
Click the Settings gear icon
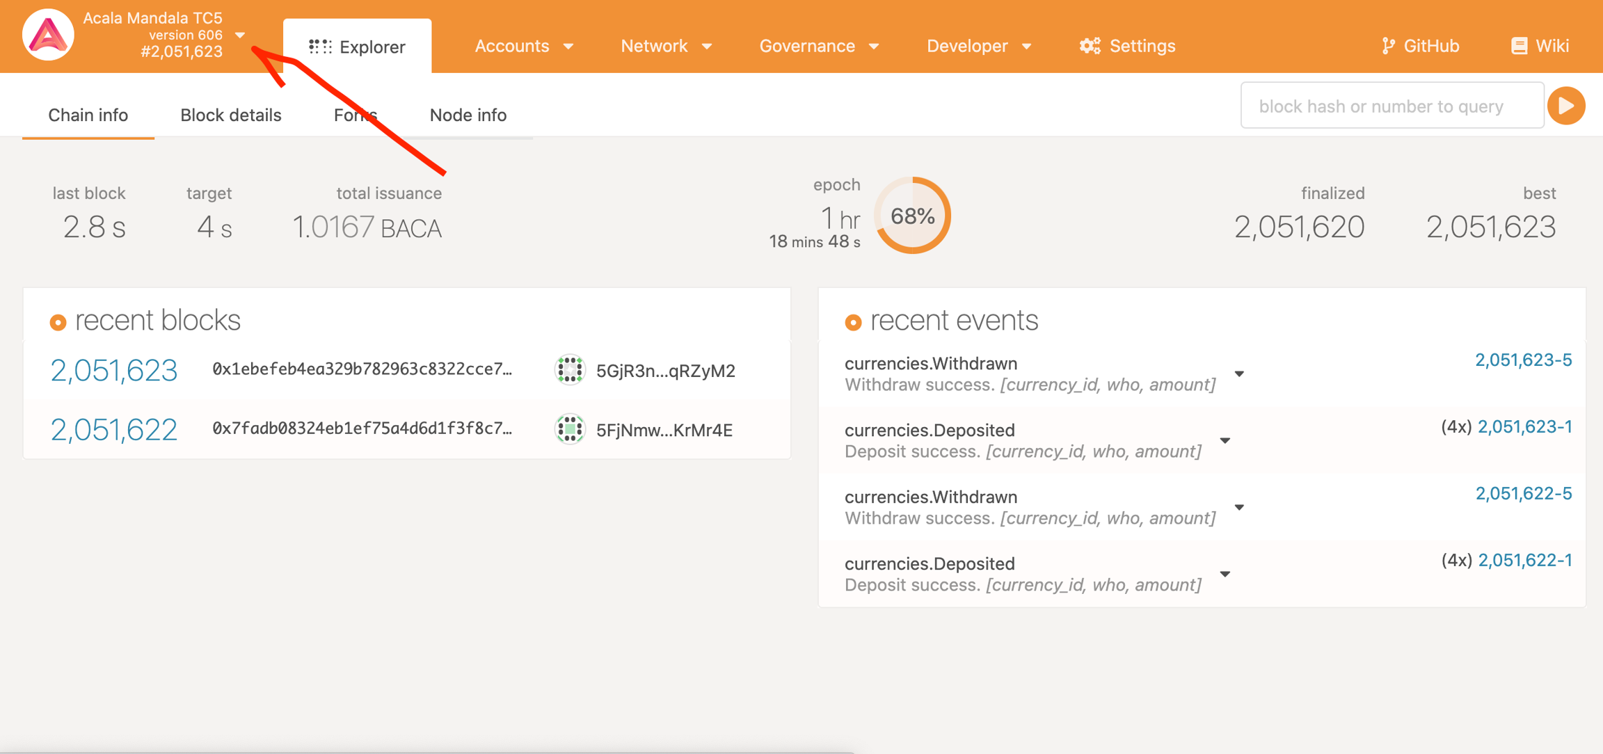(x=1090, y=46)
